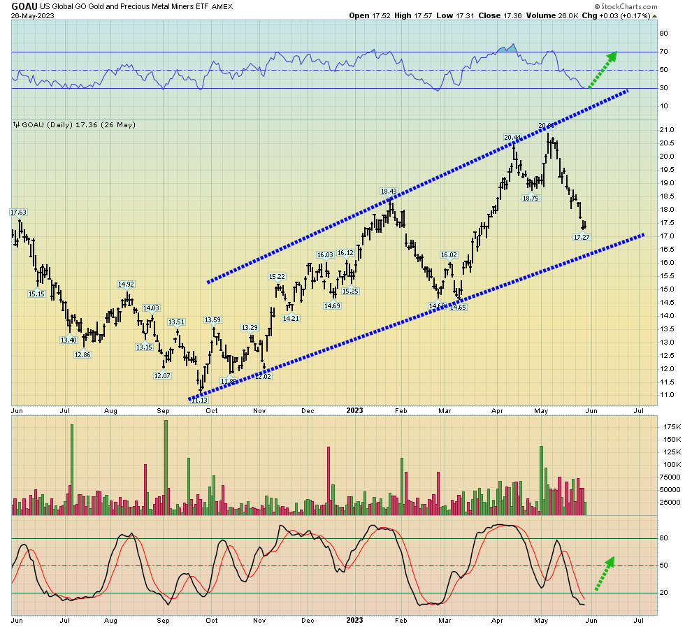692x627 pixels.
Task: Click the 16.5 mark on the price axis
Action: [x=667, y=250]
